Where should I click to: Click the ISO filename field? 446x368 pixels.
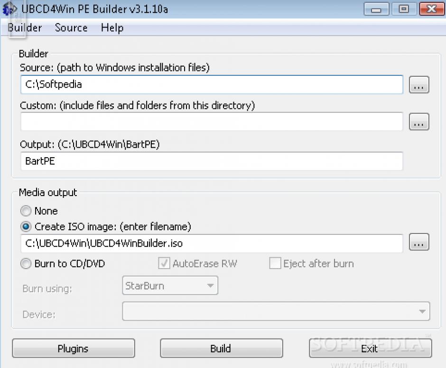click(x=212, y=243)
